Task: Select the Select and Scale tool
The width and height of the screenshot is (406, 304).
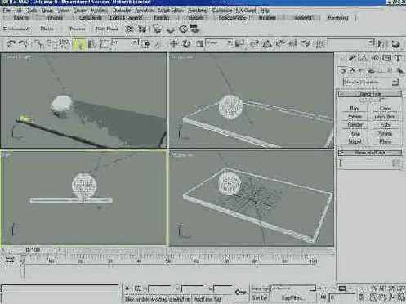Action: (x=199, y=43)
